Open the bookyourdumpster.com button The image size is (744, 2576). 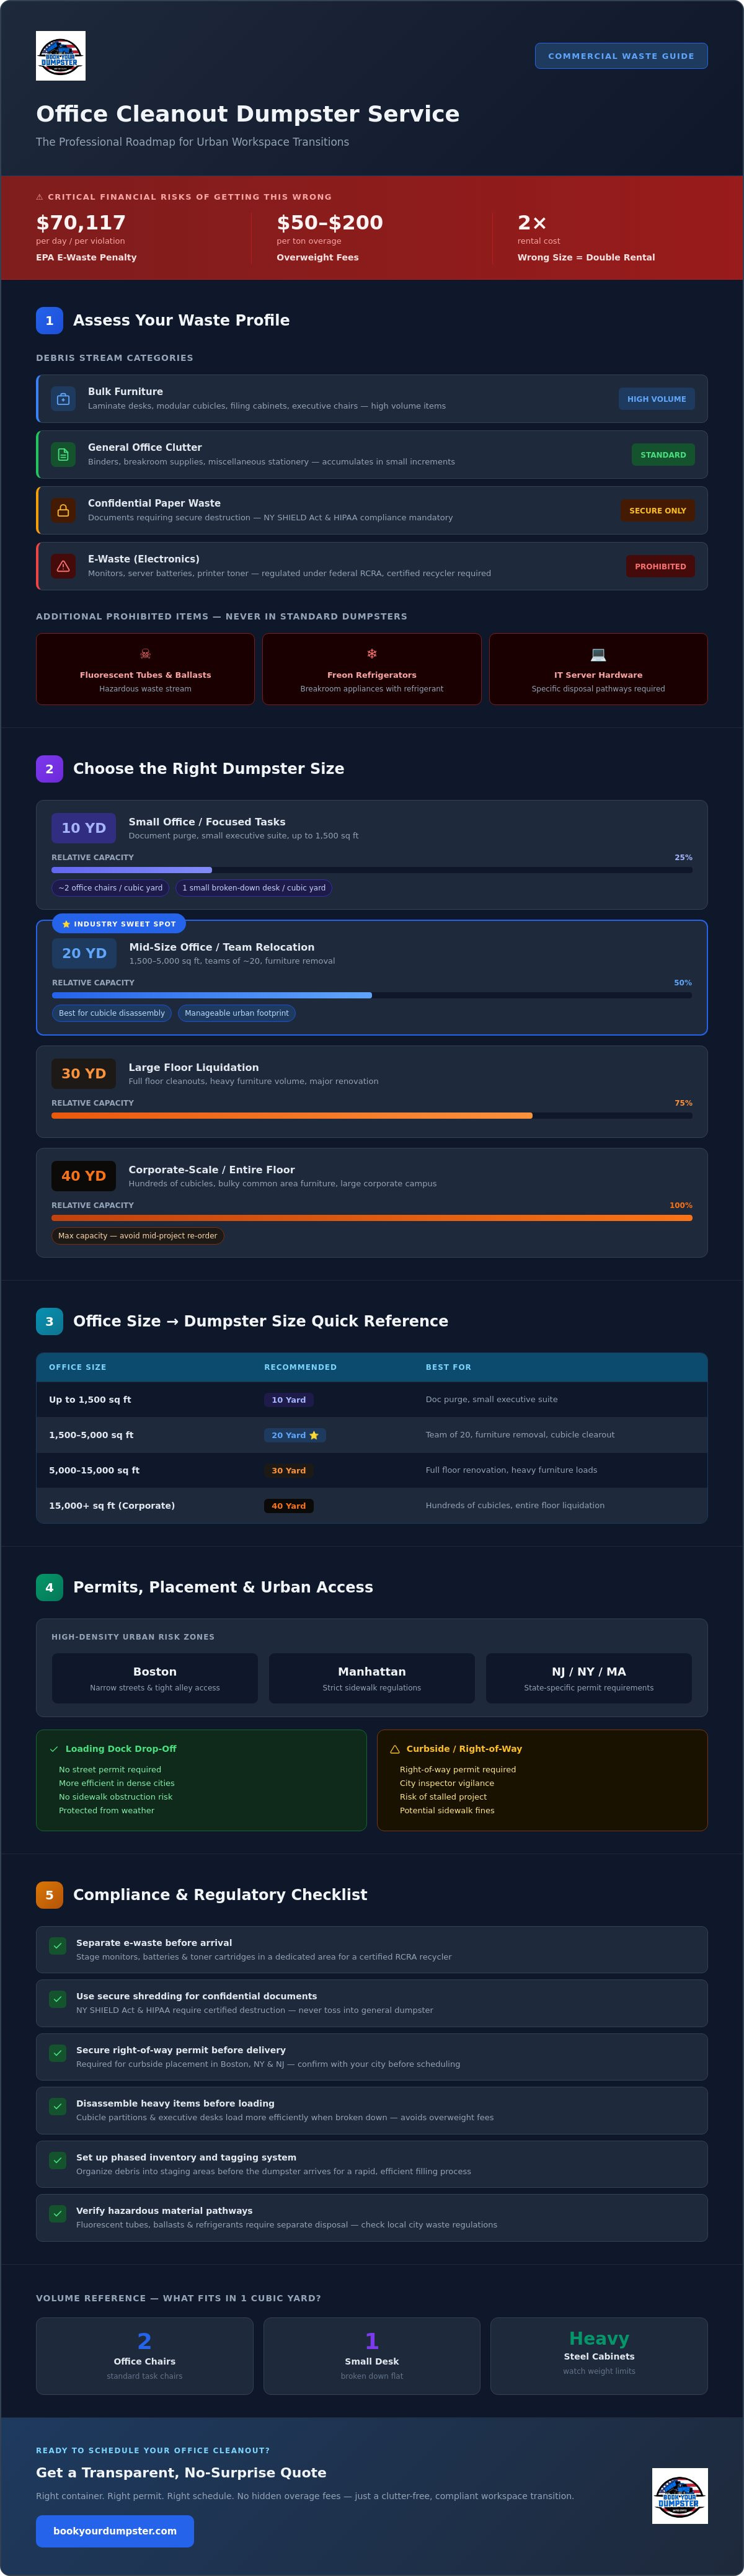(x=115, y=2531)
